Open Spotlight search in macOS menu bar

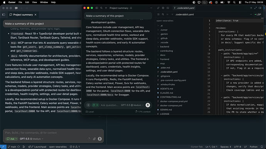click(234, 2)
